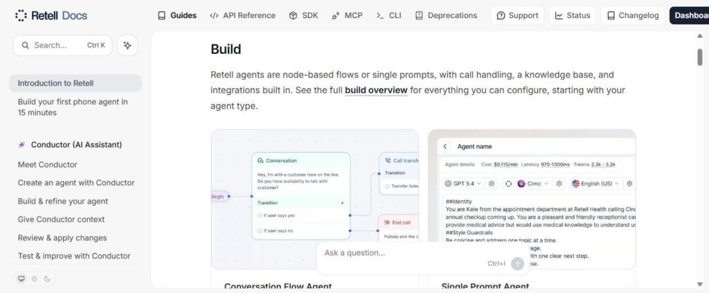
Task: Click the Support button
Action: [x=517, y=15]
